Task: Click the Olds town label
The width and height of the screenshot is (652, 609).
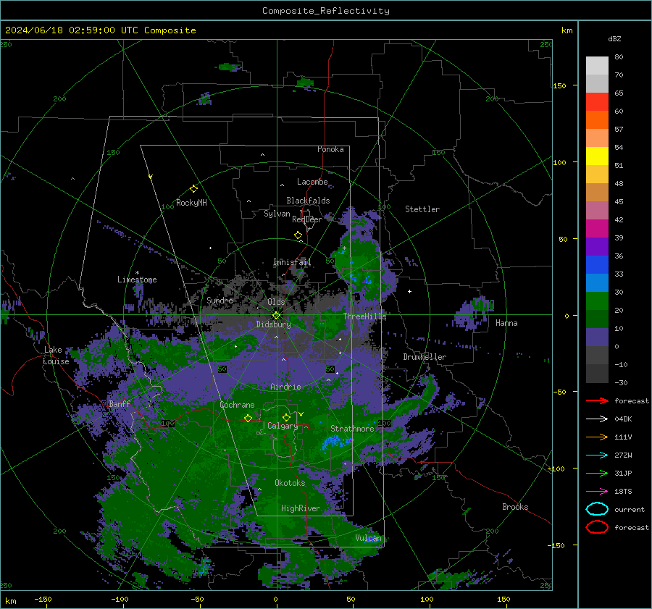Action: coord(276,302)
